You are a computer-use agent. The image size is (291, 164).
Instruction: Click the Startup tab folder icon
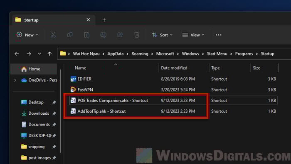(18, 19)
